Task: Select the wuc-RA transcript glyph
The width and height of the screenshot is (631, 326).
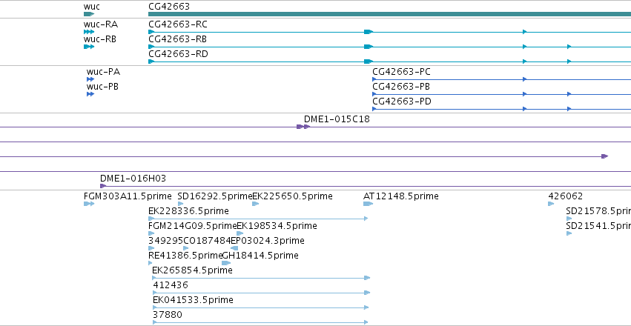Action: pyautogui.click(x=89, y=32)
